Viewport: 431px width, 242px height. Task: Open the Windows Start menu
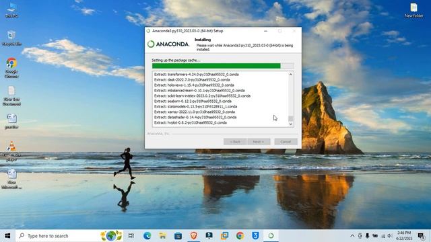point(7,236)
